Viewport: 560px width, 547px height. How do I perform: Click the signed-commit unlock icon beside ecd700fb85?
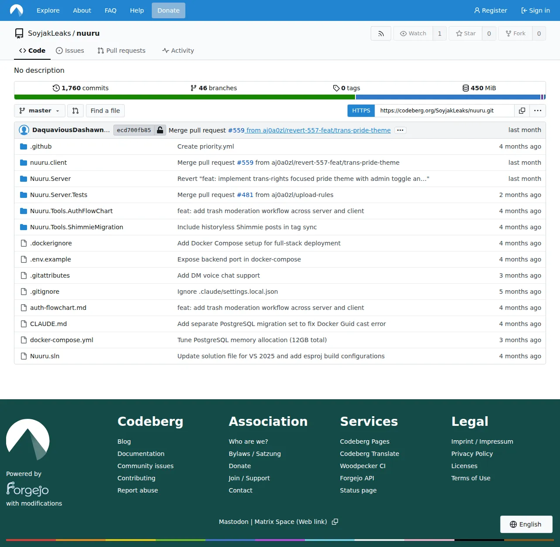(x=160, y=130)
